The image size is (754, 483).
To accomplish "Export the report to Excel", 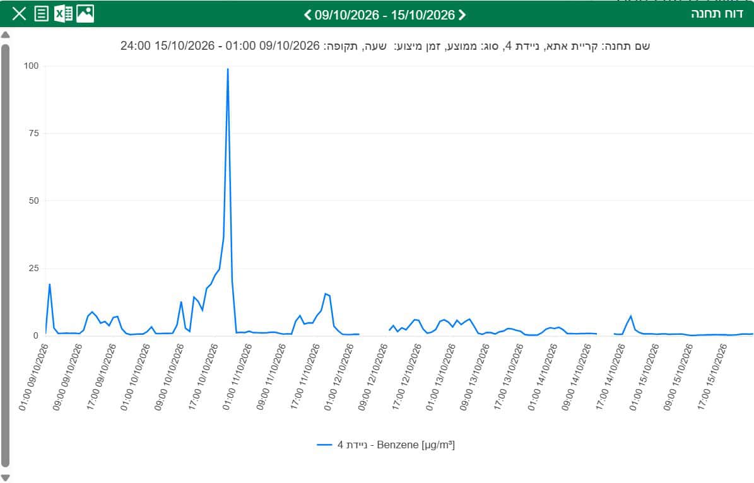I will coord(64,14).
